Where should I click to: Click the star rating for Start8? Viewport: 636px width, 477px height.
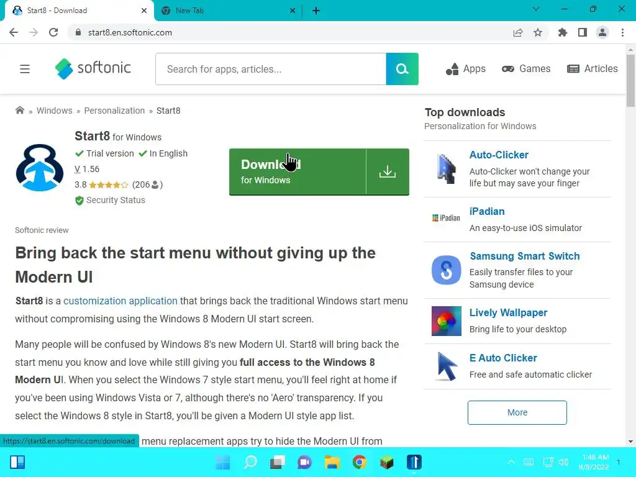tap(108, 185)
